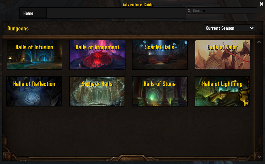The height and width of the screenshot is (164, 265).
Task: Click the Search input field
Action: tap(222, 11)
